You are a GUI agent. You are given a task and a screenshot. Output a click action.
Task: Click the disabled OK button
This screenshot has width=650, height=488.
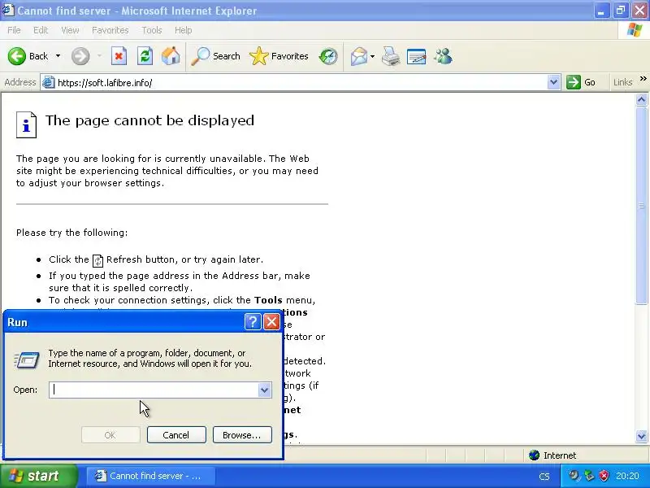point(110,435)
